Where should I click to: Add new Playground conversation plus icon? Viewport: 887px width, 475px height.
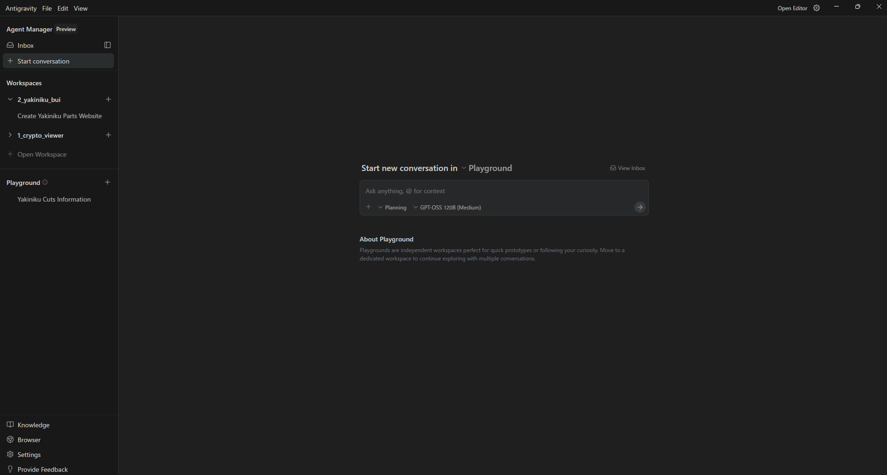108,182
